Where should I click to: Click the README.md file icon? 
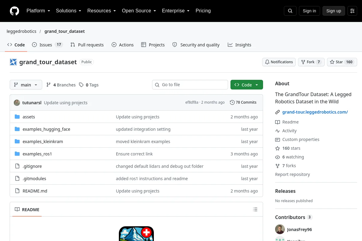[x=17, y=191]
